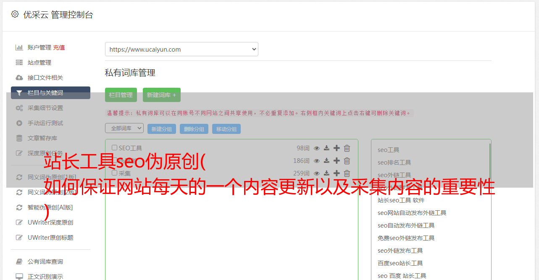Click the 私有词库管理 heading
The width and height of the screenshot is (539, 280).
point(130,73)
